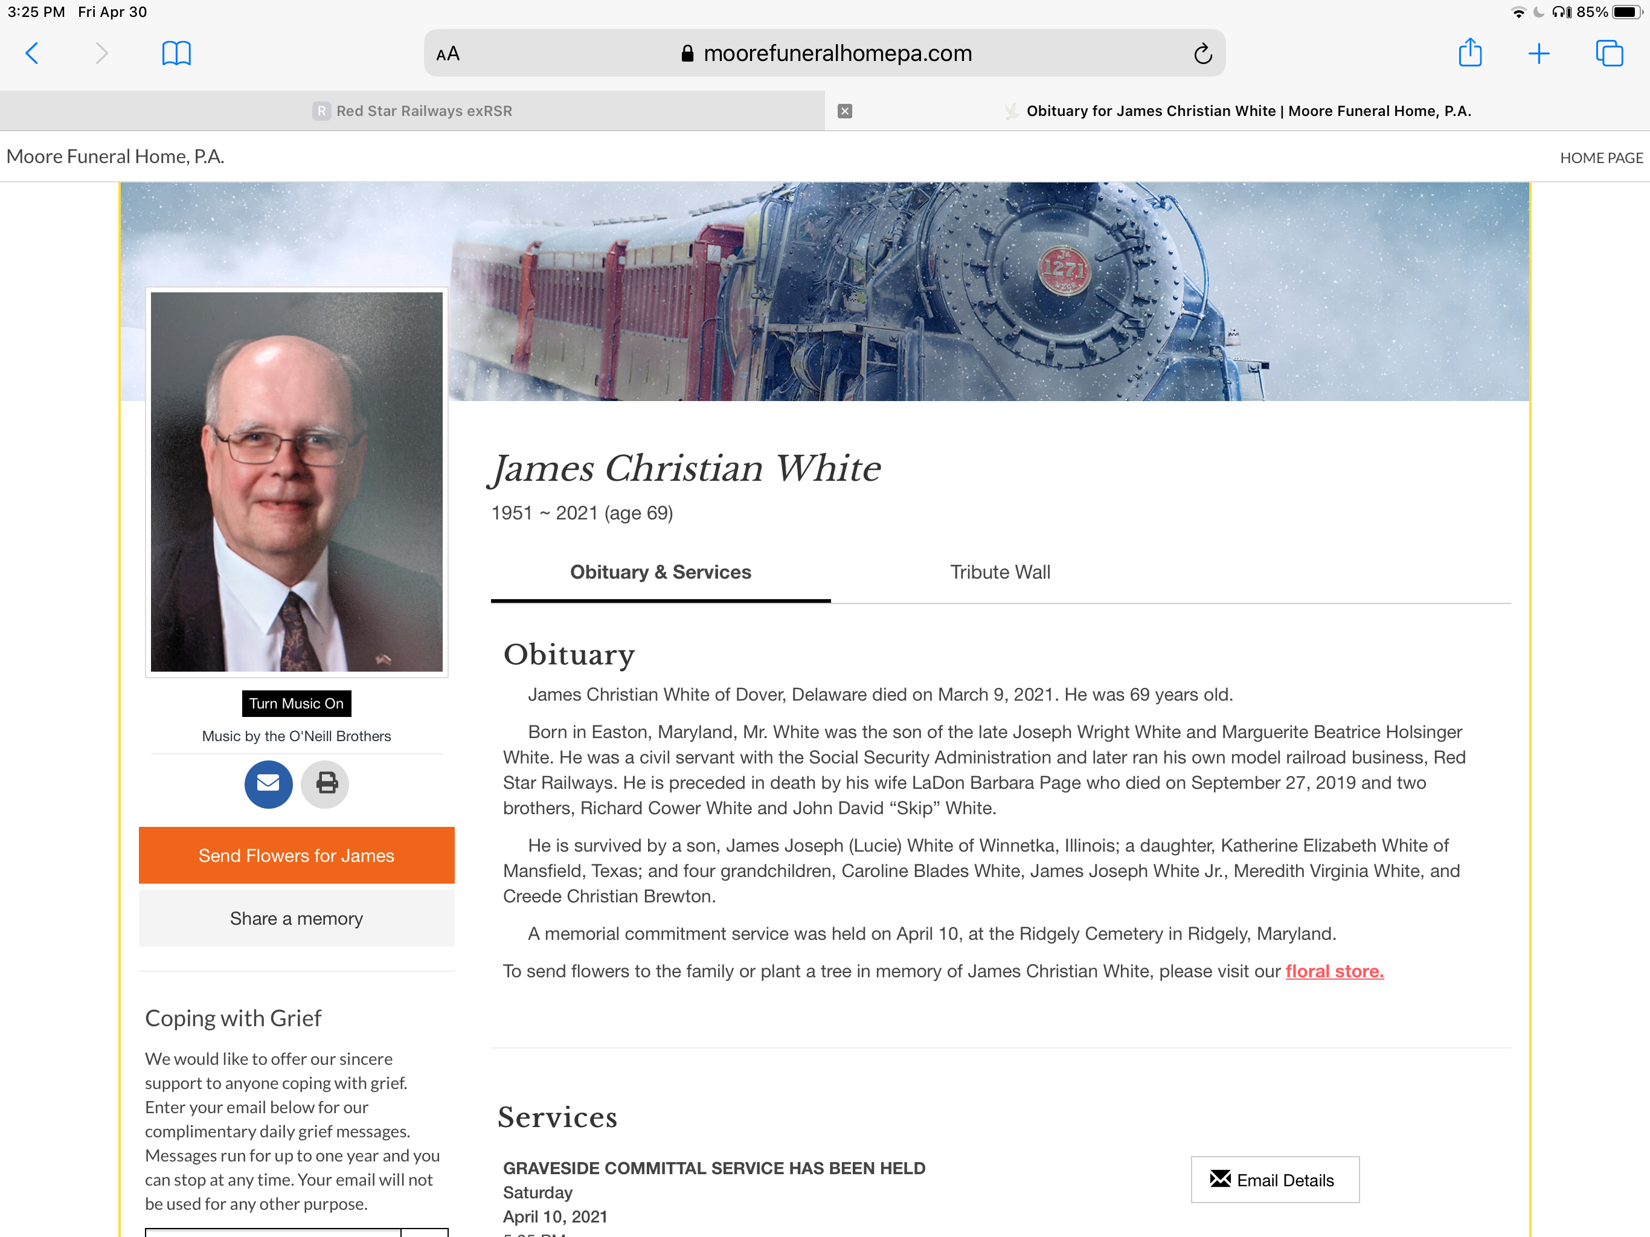Turn Music On toggle button

(x=296, y=703)
